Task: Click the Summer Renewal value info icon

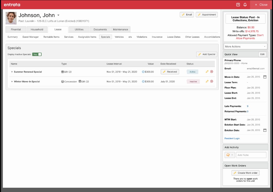Action: (x=143, y=72)
